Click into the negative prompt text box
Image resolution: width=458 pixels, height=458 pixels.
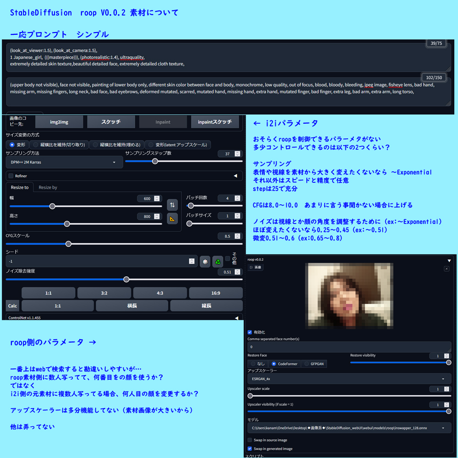click(x=229, y=92)
